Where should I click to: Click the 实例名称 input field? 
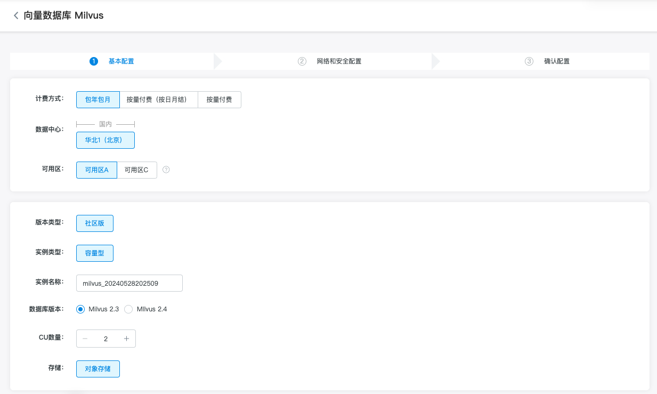point(129,283)
